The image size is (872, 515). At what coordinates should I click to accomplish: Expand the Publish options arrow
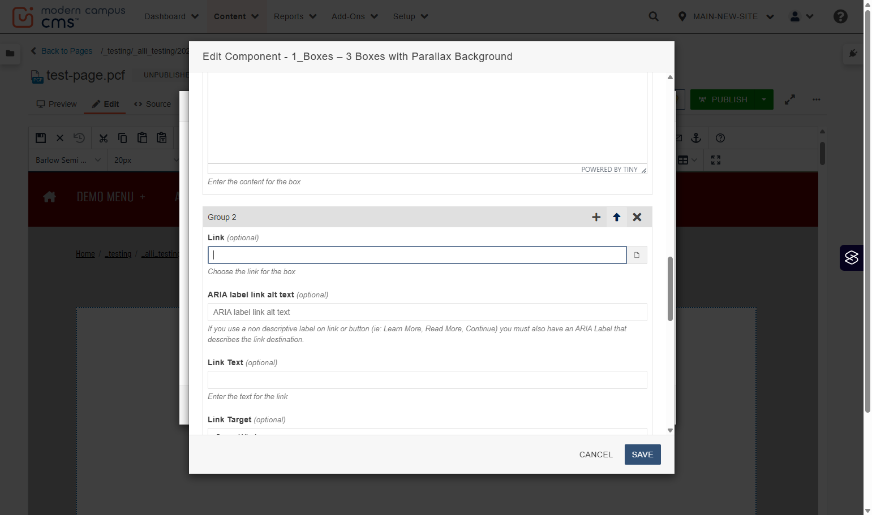[764, 99]
